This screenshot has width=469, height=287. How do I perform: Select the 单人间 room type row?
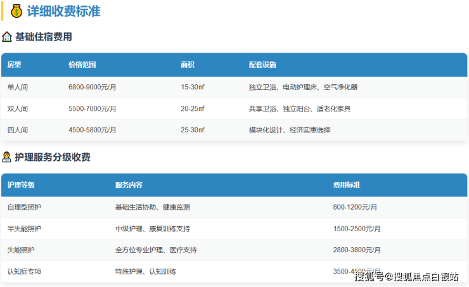pos(18,87)
